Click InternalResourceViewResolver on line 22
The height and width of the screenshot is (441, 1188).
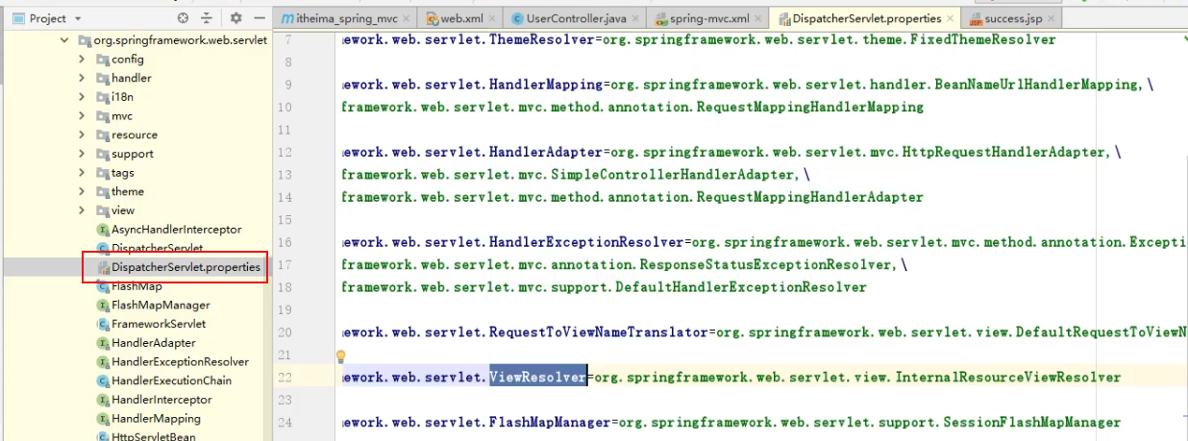(1008, 378)
